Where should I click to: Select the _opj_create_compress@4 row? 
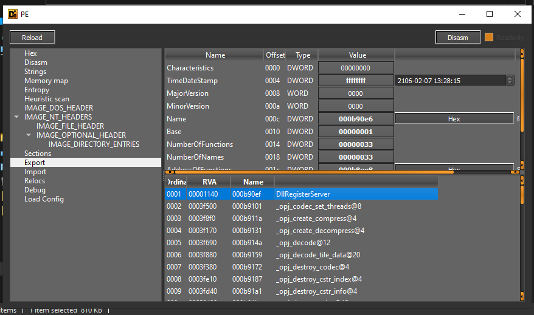tap(302, 218)
